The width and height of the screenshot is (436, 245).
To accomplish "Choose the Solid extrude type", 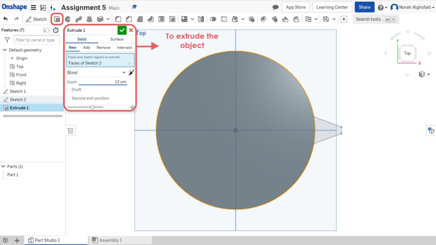I will (82, 39).
